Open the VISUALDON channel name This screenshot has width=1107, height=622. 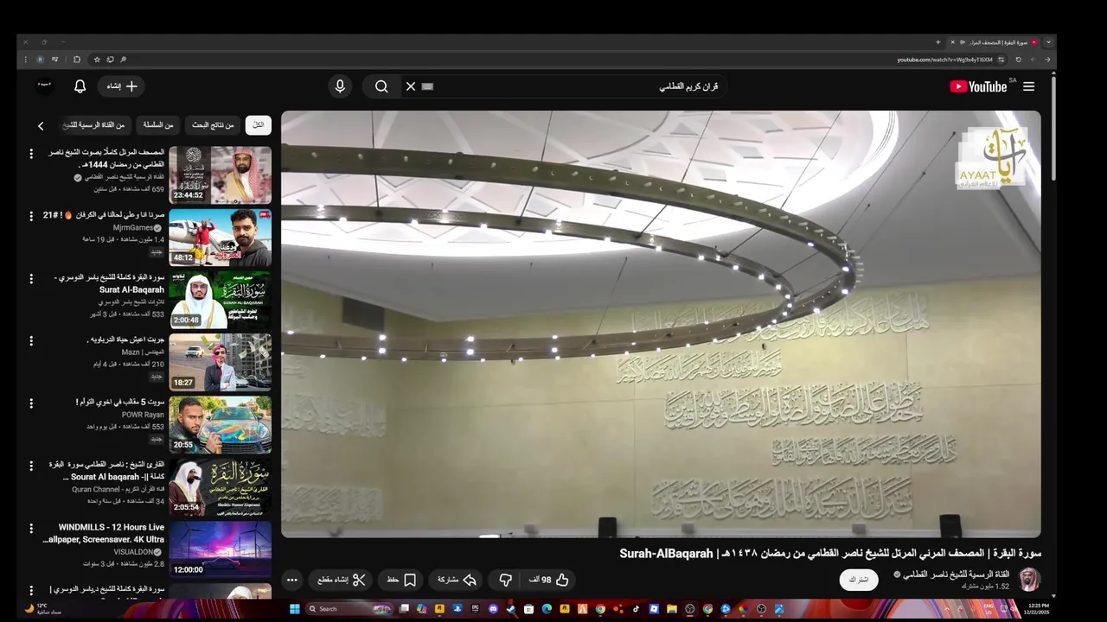tap(132, 551)
